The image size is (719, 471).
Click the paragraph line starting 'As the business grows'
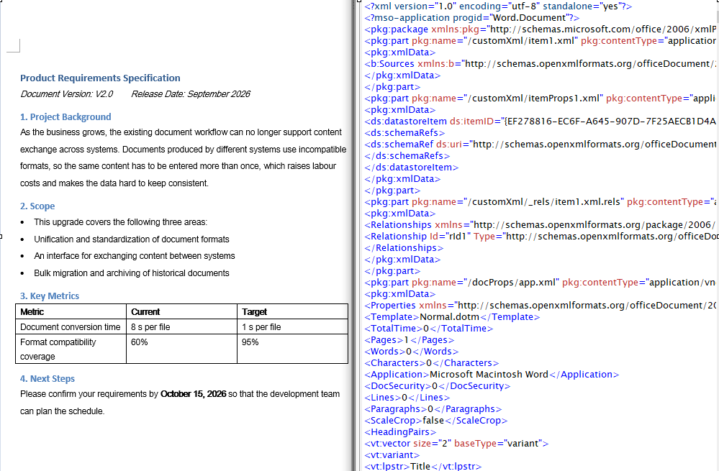(x=181, y=132)
